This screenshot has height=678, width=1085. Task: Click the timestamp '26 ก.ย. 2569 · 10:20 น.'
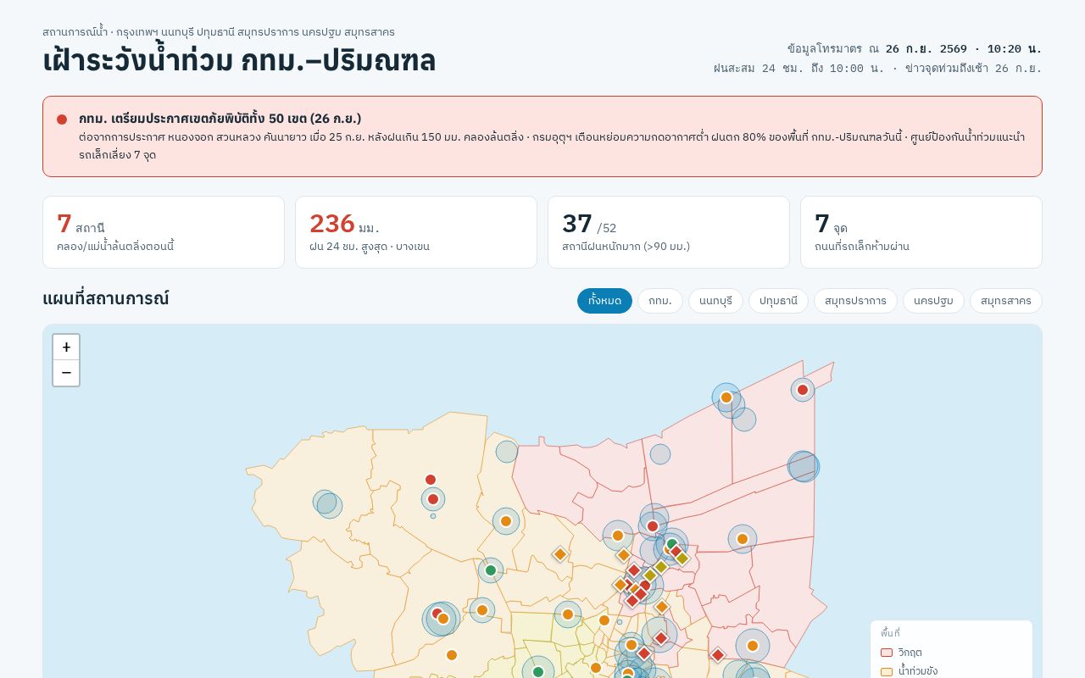[964, 49]
